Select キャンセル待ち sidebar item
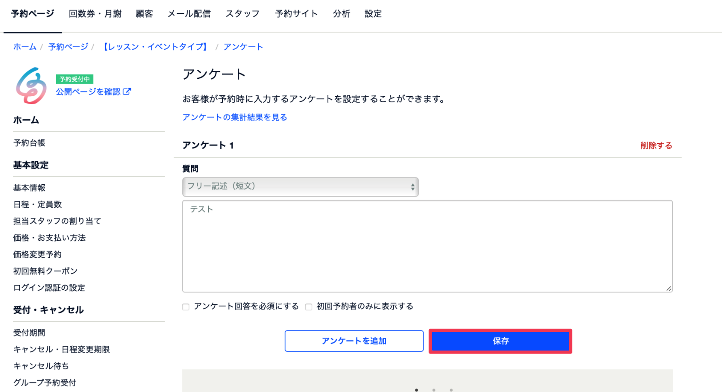 pos(41,366)
